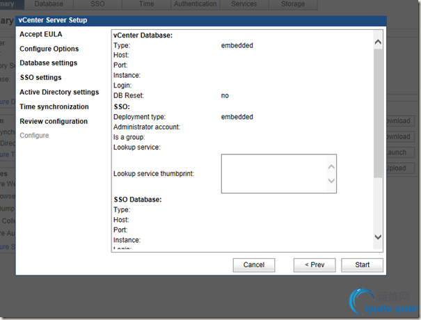
Task: Click the vCenter Database heading
Action: point(143,35)
